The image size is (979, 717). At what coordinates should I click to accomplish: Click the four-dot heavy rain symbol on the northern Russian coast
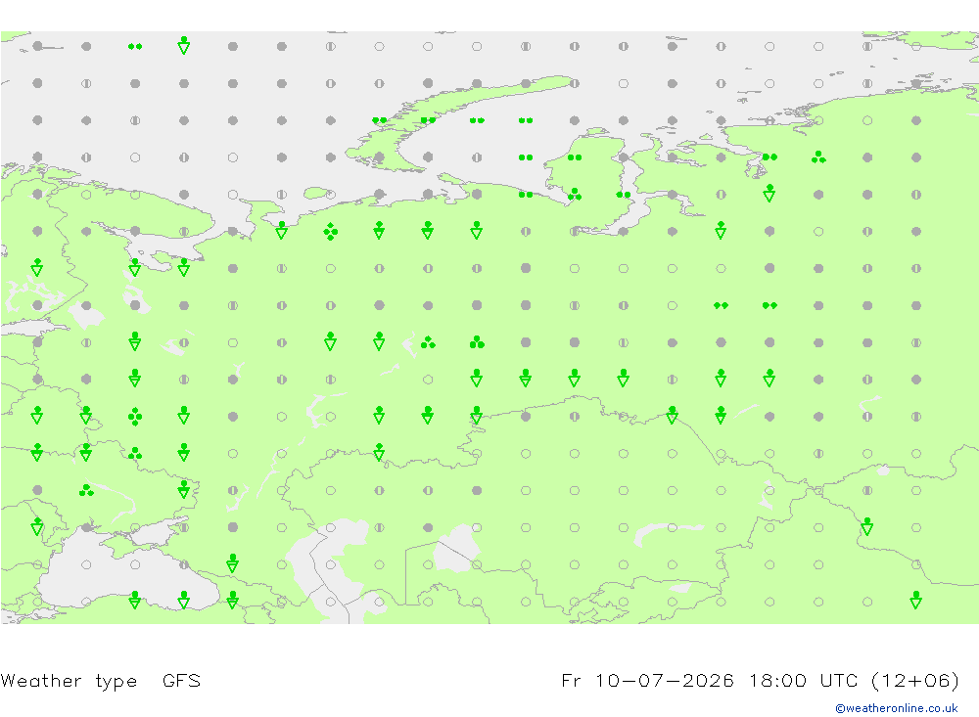[330, 232]
